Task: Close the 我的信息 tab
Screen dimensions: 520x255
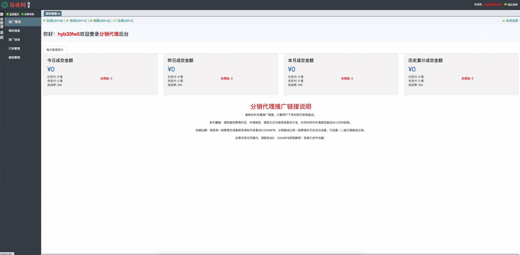Action: click(59, 13)
